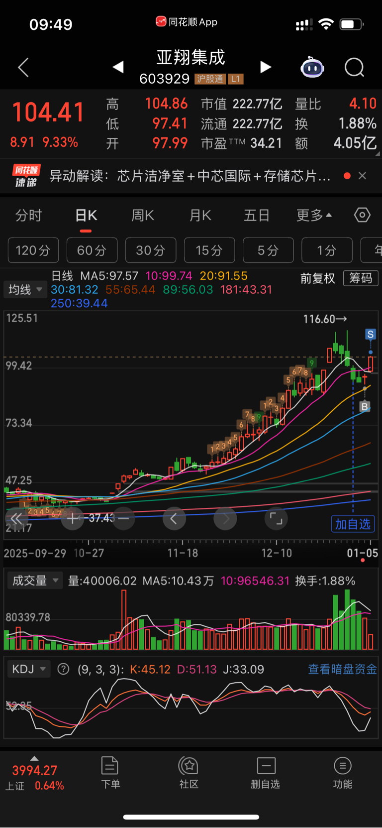The height and width of the screenshot is (828, 382).
Task: Select the 120分 period button
Action: coord(33,250)
